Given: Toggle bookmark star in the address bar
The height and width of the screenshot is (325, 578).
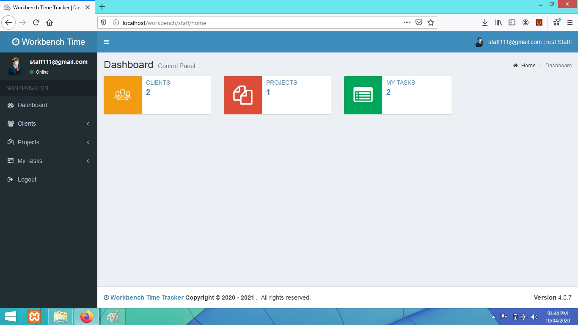Looking at the screenshot, I should click(x=431, y=22).
